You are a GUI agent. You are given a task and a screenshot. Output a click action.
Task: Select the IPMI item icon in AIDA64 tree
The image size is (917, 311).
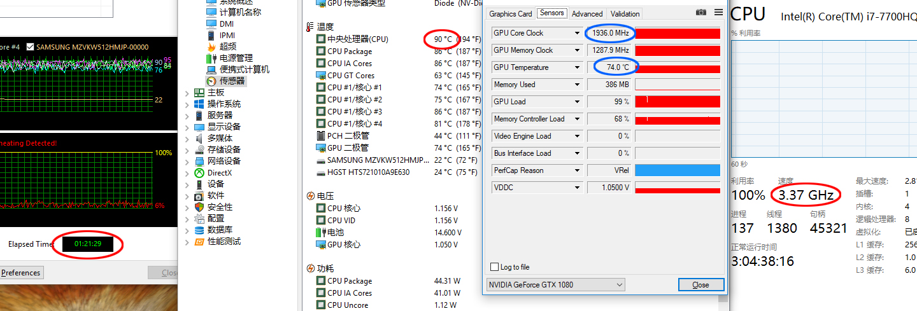tap(211, 35)
